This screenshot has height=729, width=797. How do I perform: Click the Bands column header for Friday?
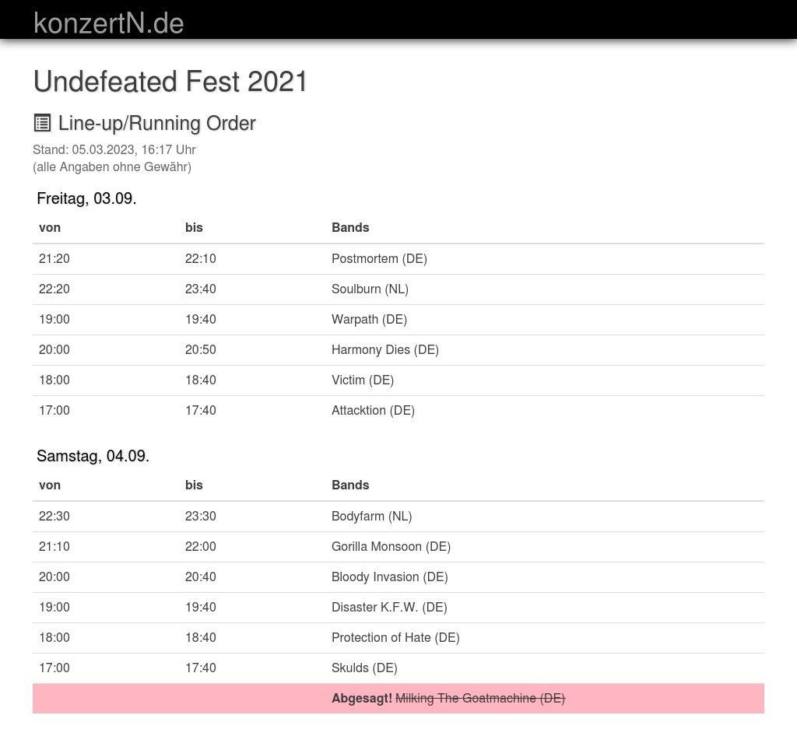(x=350, y=227)
